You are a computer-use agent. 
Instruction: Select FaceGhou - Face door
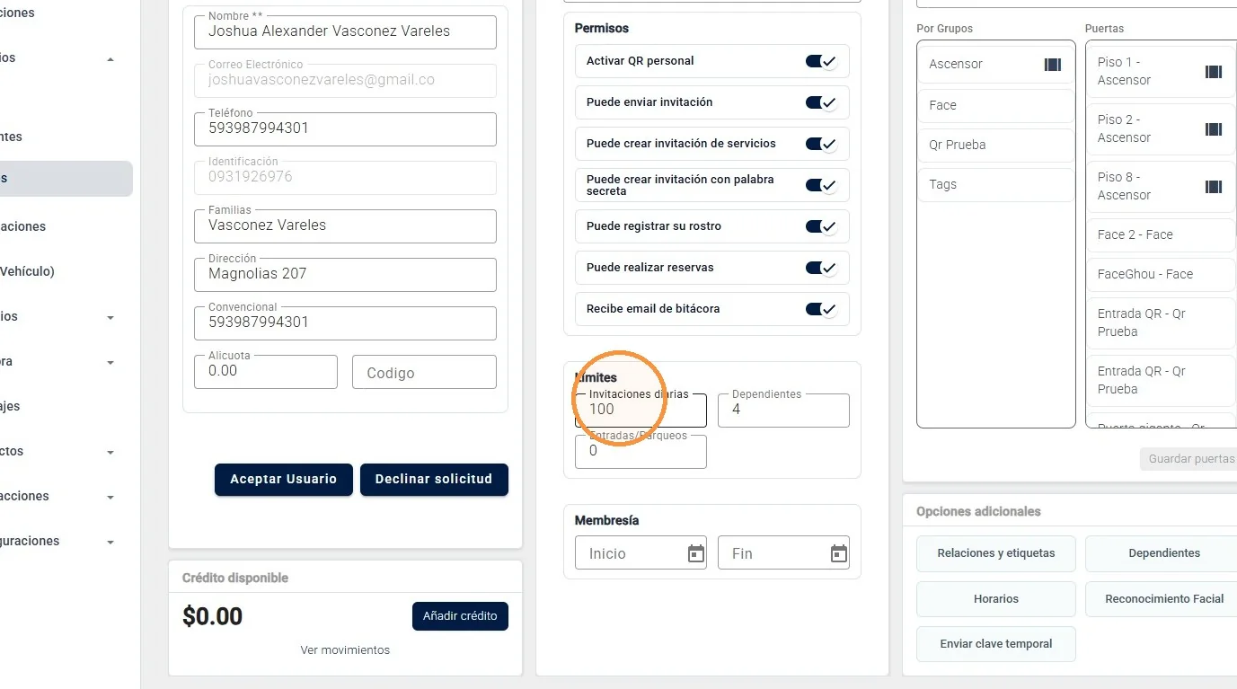(x=1162, y=275)
